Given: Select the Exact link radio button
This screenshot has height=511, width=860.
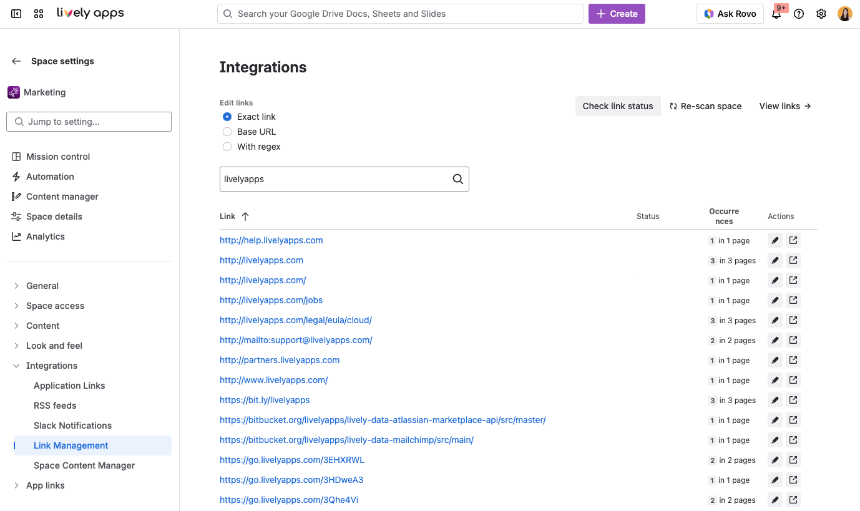Looking at the screenshot, I should (227, 116).
